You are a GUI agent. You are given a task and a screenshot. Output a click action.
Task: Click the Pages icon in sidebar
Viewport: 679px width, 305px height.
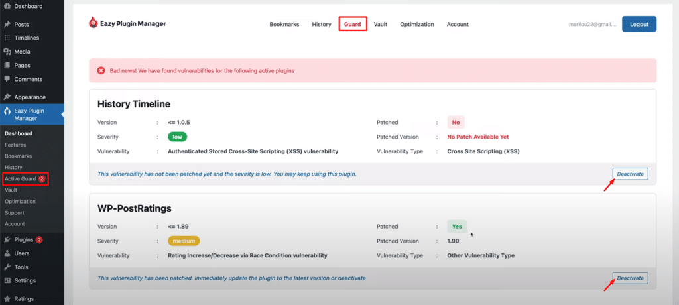(7, 66)
